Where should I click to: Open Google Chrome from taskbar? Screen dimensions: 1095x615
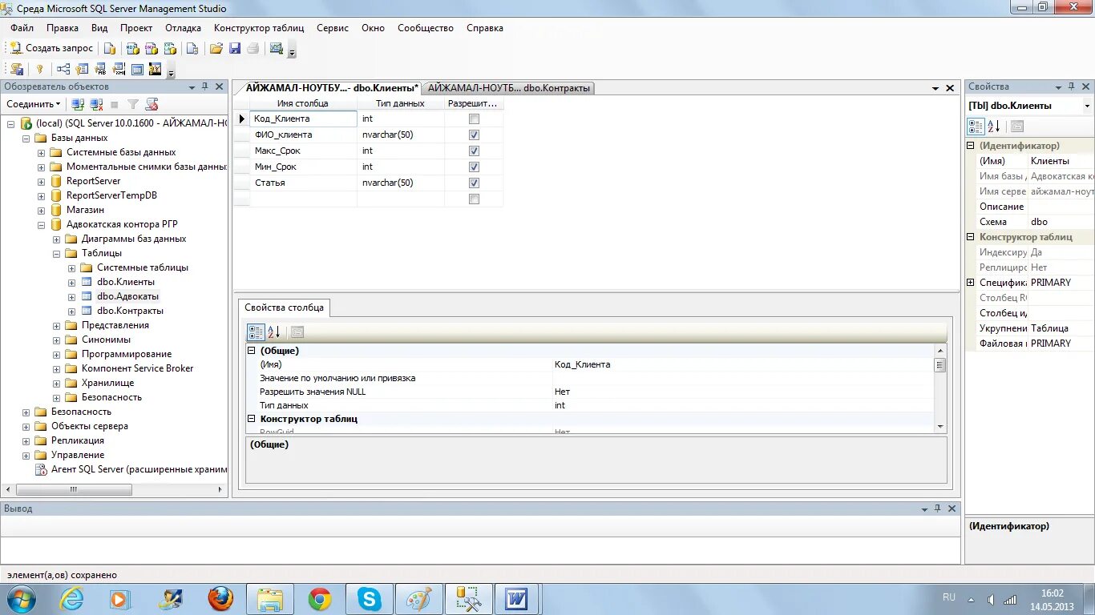pyautogui.click(x=320, y=599)
